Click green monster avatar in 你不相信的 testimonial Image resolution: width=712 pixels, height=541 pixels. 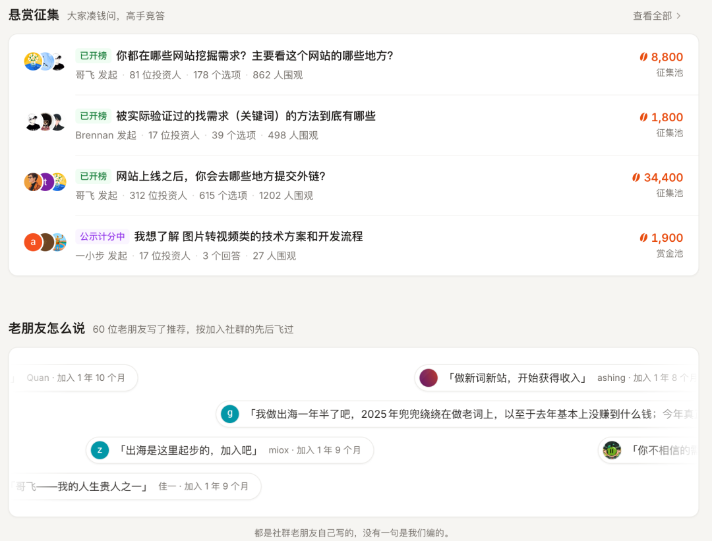tap(612, 450)
